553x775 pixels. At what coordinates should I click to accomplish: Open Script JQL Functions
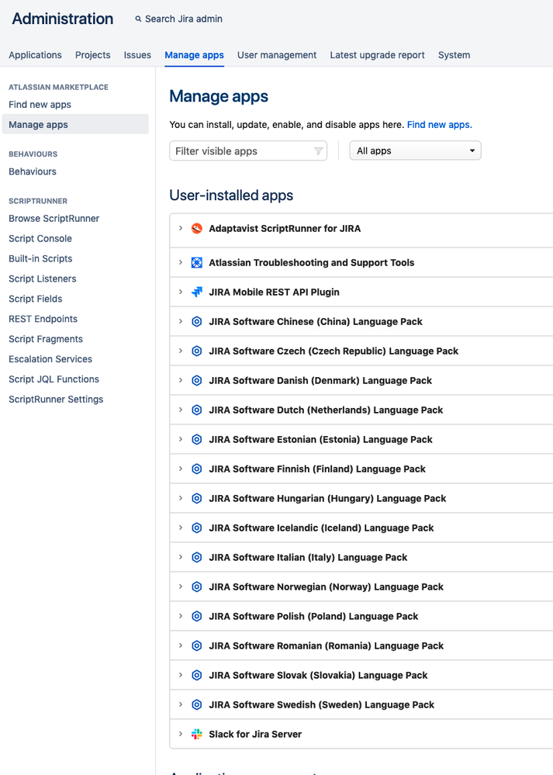coord(54,379)
